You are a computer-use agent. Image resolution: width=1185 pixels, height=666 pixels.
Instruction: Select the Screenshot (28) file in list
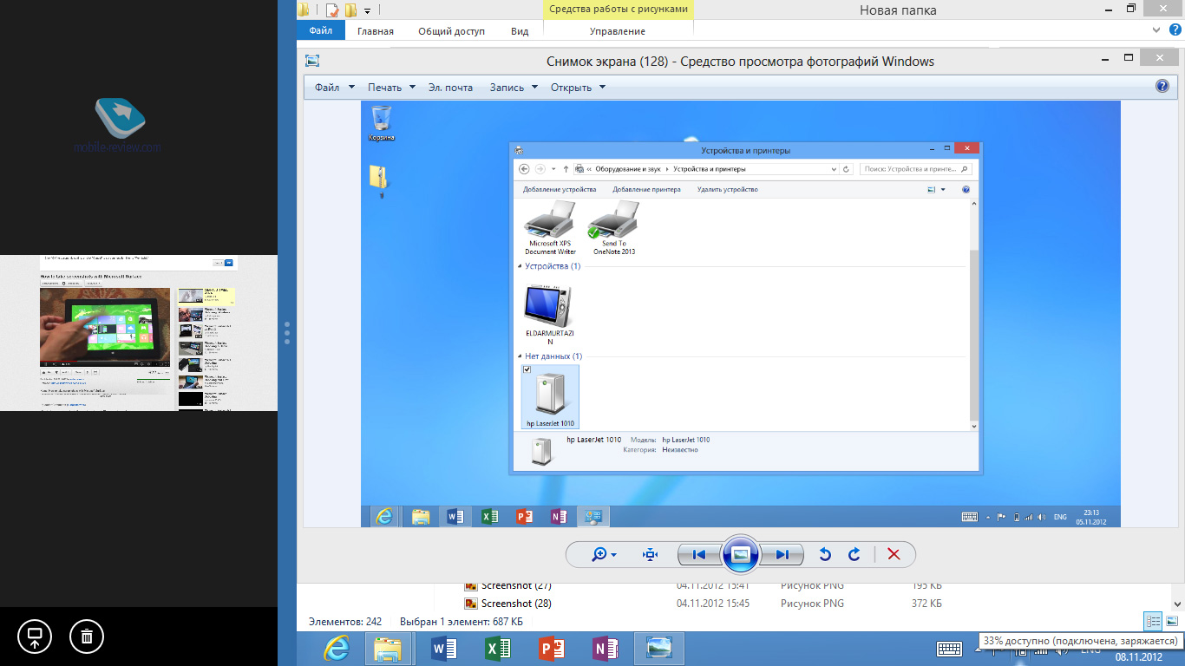[x=516, y=604]
